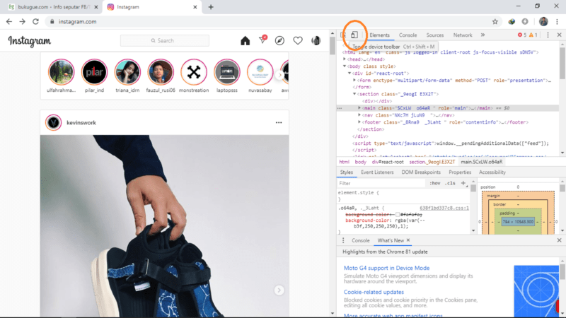The height and width of the screenshot is (318, 566).
Task: Go forward in browser history
Action: [23, 22]
